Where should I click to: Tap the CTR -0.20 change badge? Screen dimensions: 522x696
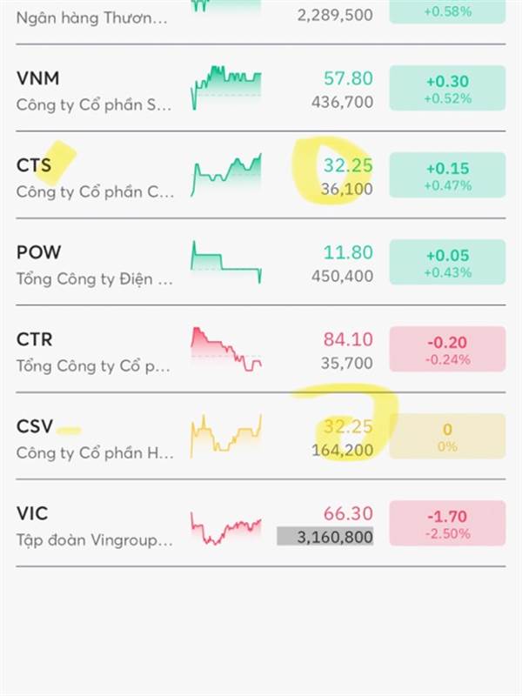pos(447,349)
